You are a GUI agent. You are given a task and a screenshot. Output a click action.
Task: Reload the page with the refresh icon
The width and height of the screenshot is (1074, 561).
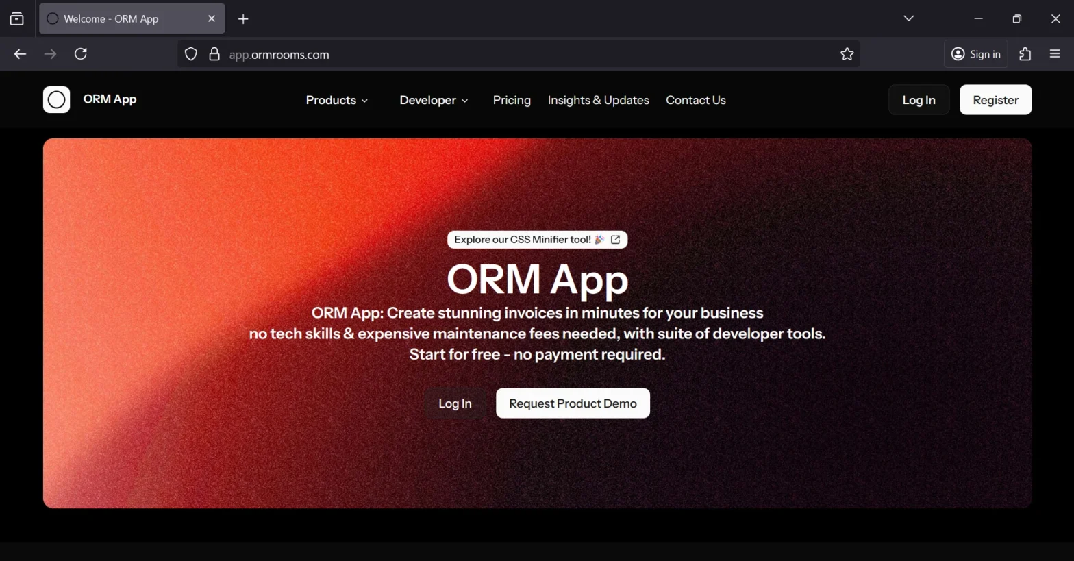81,54
